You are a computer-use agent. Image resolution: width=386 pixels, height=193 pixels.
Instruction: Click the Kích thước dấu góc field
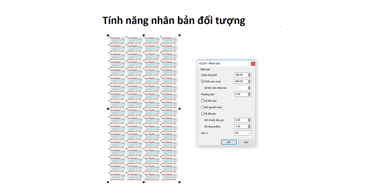pos(241,120)
